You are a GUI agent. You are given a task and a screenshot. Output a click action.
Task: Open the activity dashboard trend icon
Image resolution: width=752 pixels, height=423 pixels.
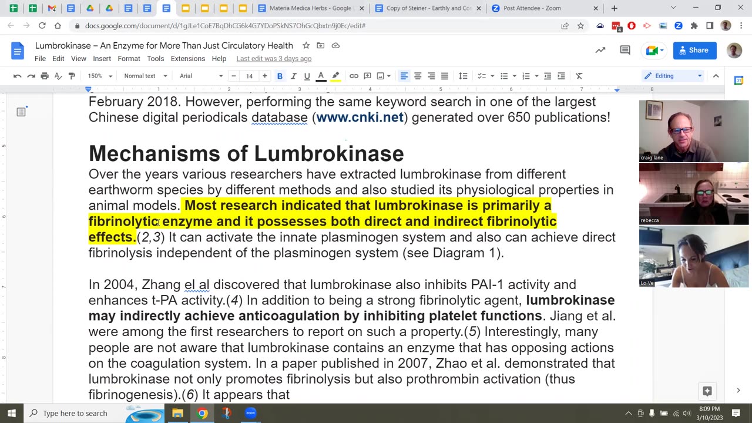pyautogui.click(x=600, y=51)
